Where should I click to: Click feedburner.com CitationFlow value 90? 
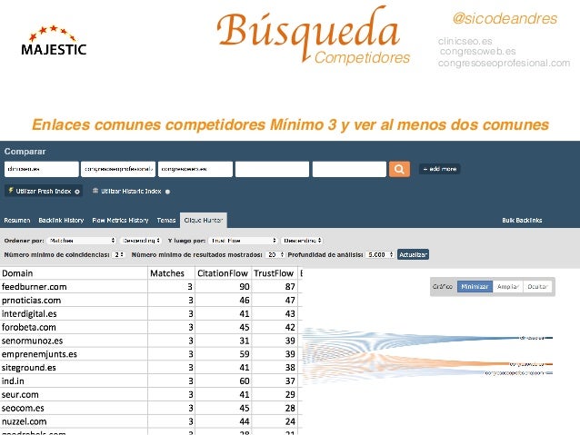245,287
